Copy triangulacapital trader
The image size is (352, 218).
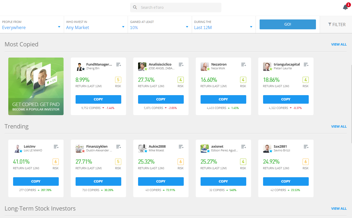(x=286, y=99)
